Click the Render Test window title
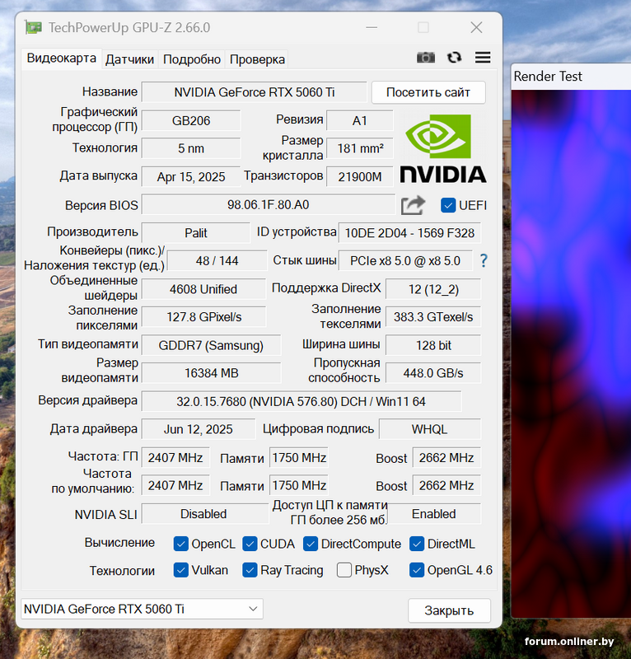Screen dimensions: 631x659 pyautogui.click(x=548, y=77)
